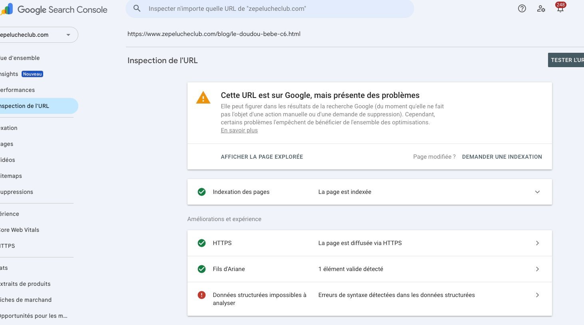
Task: Open Suppressions sidebar item
Action: click(x=17, y=192)
